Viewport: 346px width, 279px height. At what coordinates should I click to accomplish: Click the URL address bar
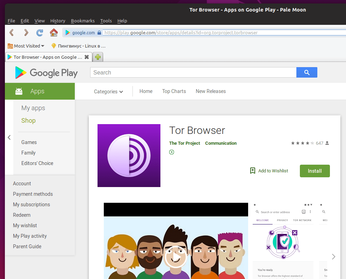point(224,33)
